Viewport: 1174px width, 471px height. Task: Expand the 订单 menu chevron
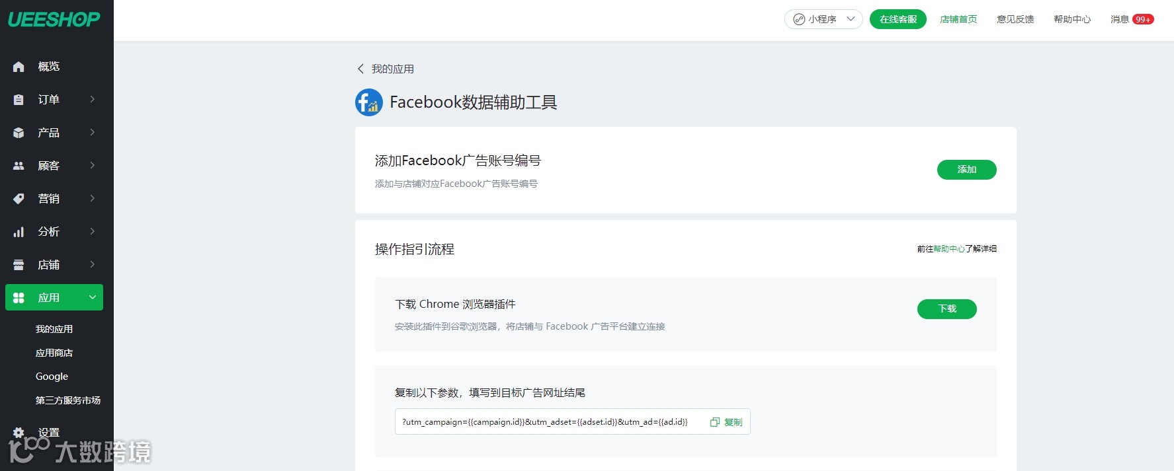(x=93, y=99)
